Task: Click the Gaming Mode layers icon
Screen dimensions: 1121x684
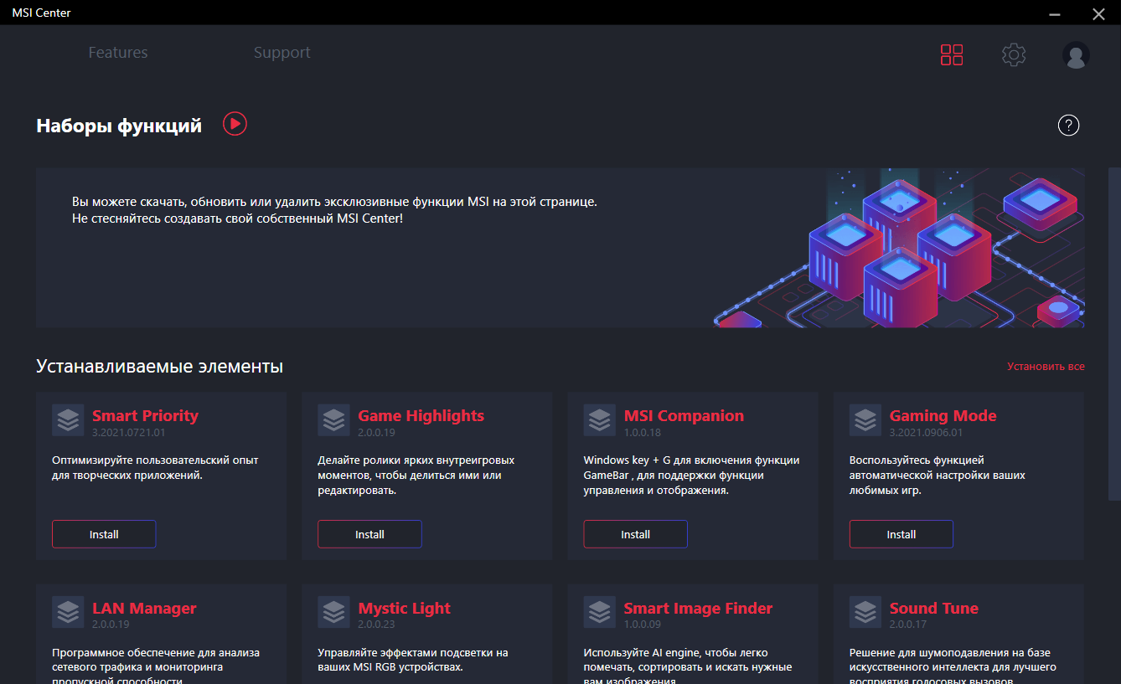Action: tap(865, 420)
